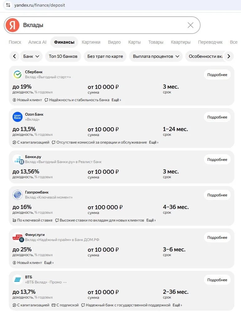
Task: Show filters to the right with arrow
Action: 229,56
